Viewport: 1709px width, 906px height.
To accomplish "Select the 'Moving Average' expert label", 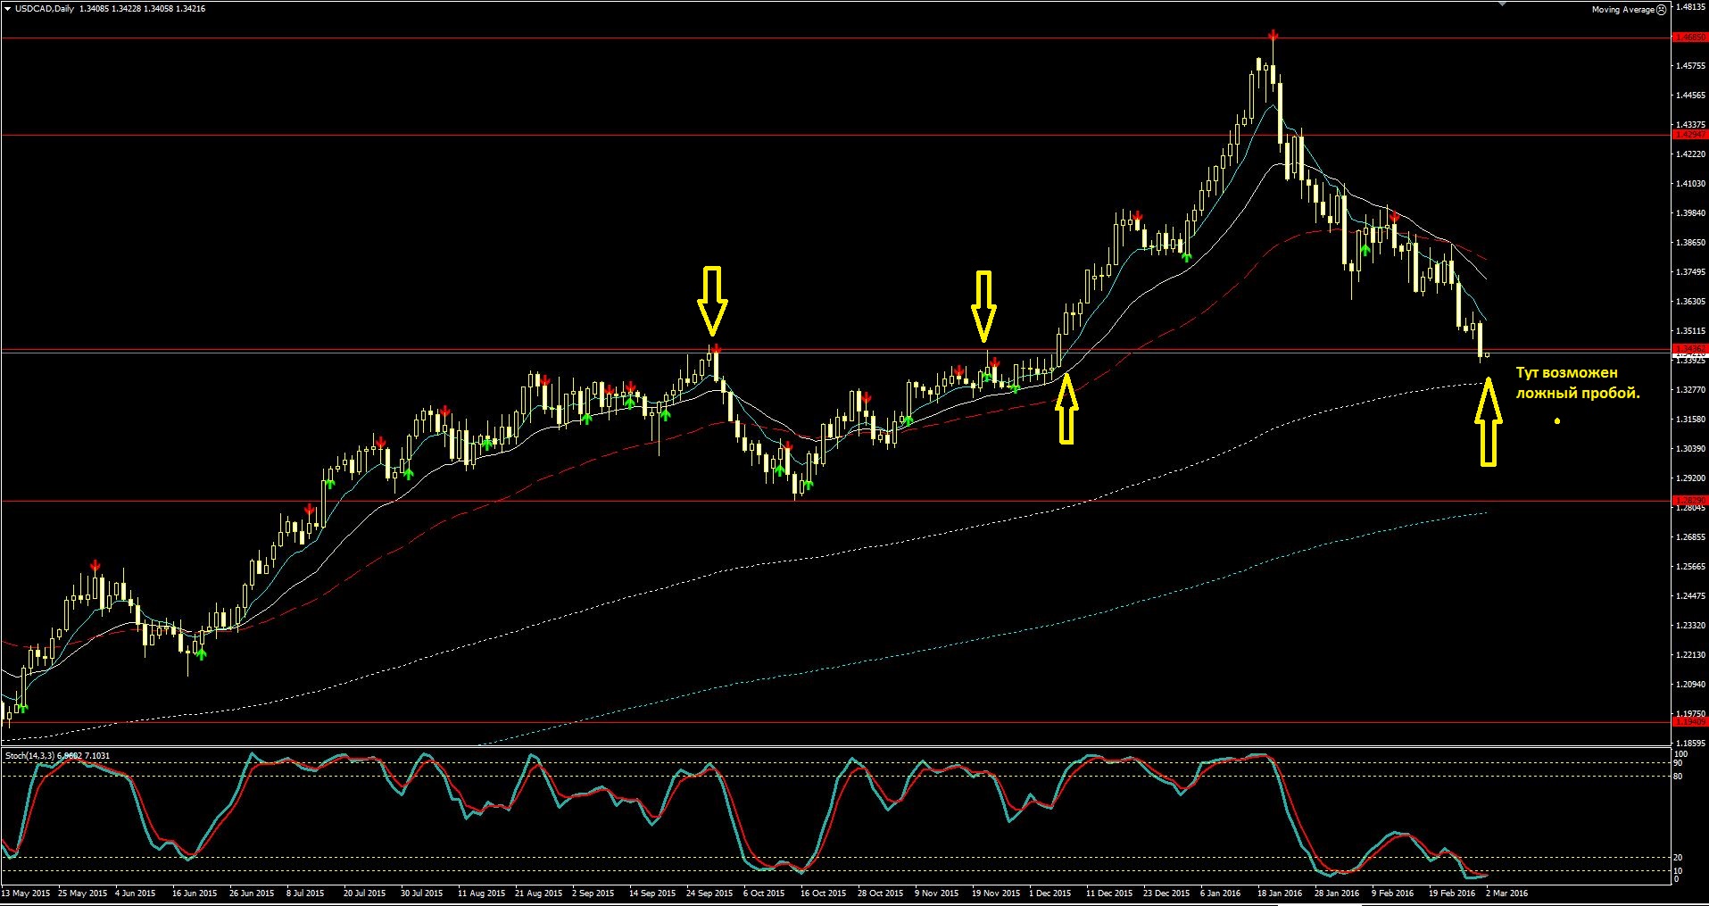I will click(x=1623, y=10).
